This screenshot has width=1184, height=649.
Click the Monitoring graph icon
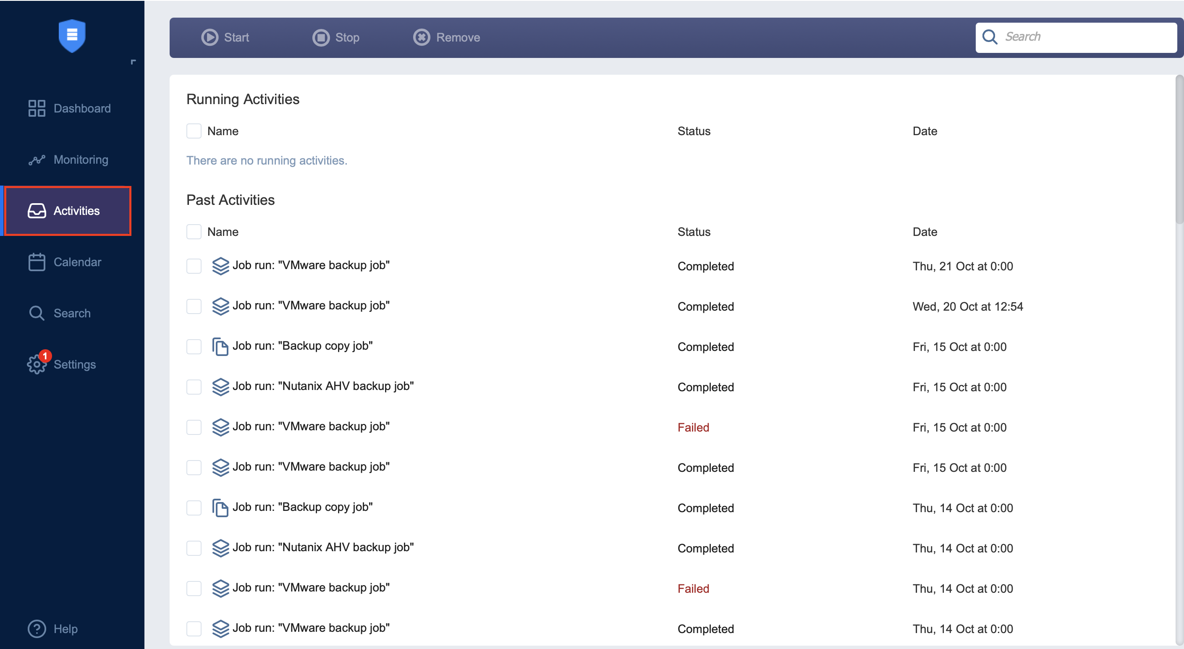37,160
